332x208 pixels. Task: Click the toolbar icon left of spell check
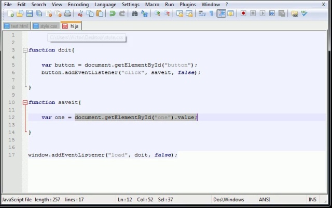tap(295, 14)
